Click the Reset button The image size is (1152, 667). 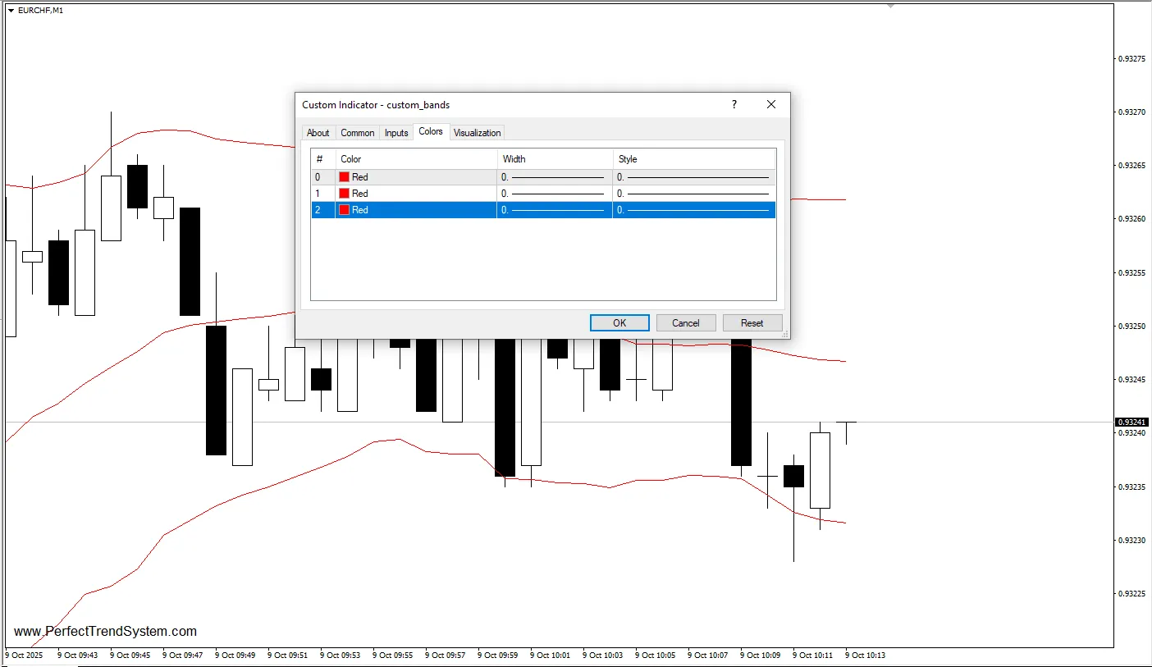tap(752, 323)
